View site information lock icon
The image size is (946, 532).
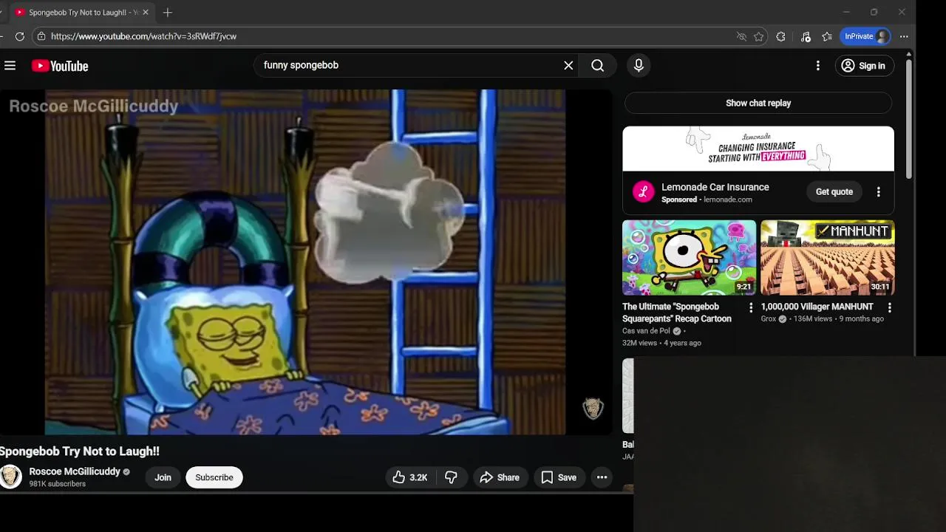coord(41,36)
